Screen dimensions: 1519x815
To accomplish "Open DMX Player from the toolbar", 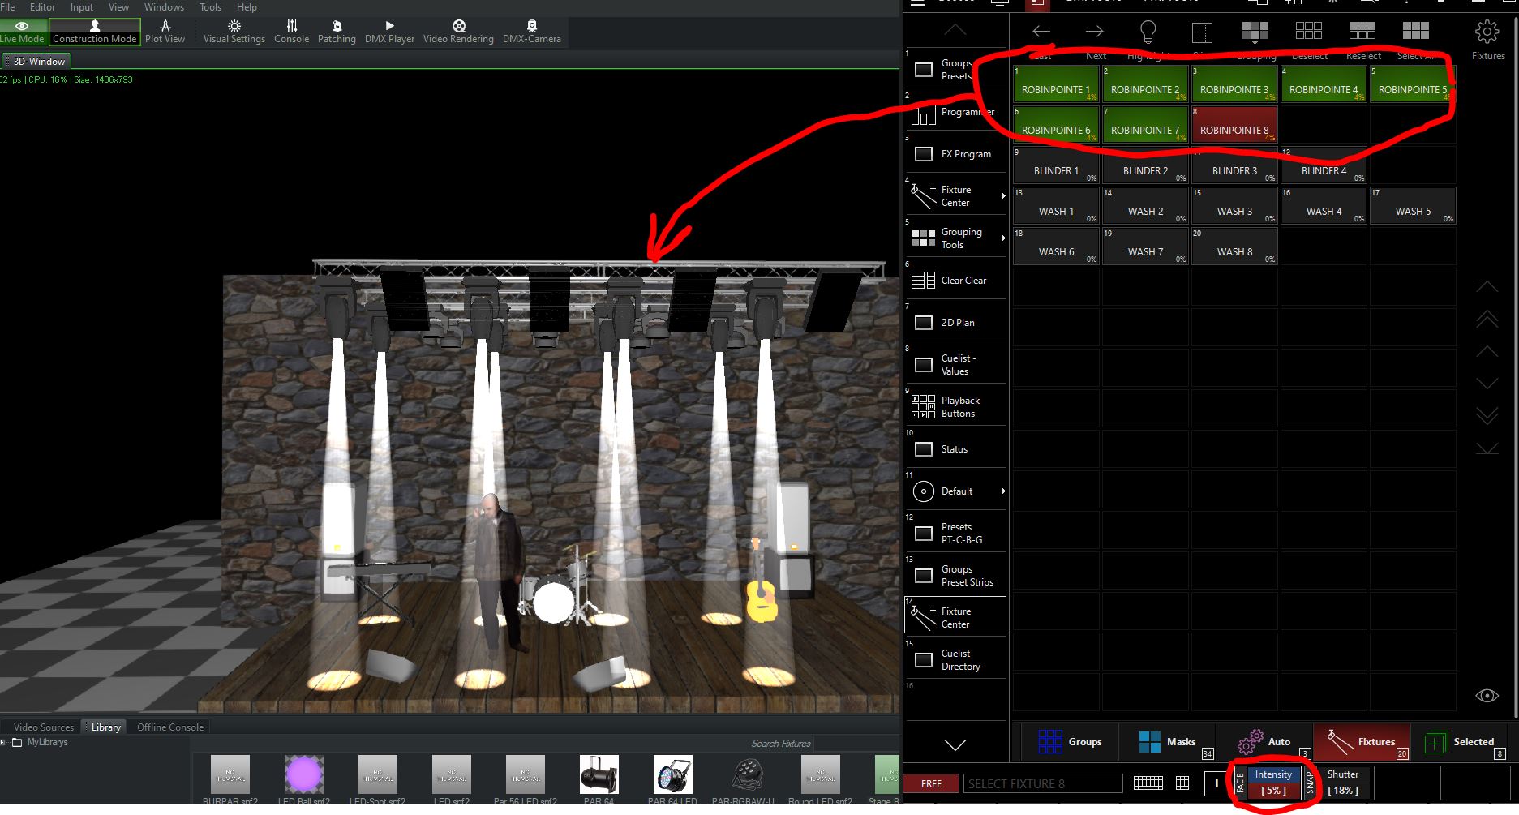I will coord(389,32).
